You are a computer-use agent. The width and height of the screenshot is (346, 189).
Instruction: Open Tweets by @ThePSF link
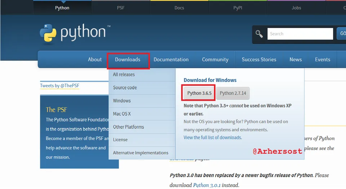[x=59, y=86]
